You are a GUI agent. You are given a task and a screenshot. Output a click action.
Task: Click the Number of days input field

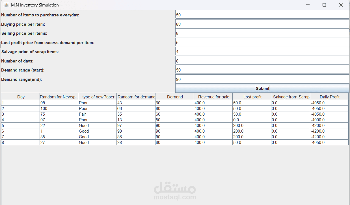click(262, 61)
